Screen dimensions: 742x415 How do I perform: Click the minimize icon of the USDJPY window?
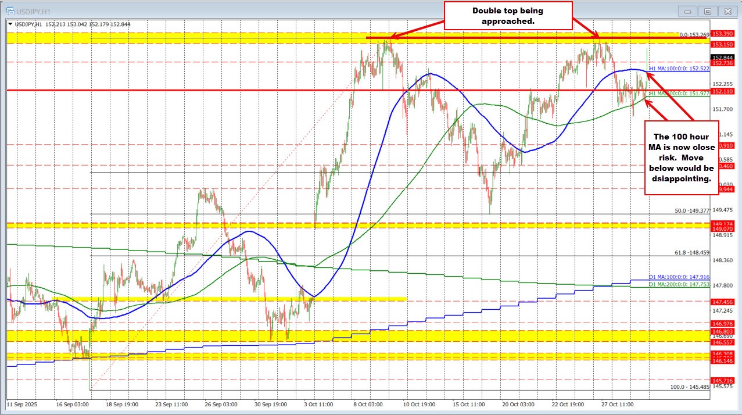[x=687, y=11]
